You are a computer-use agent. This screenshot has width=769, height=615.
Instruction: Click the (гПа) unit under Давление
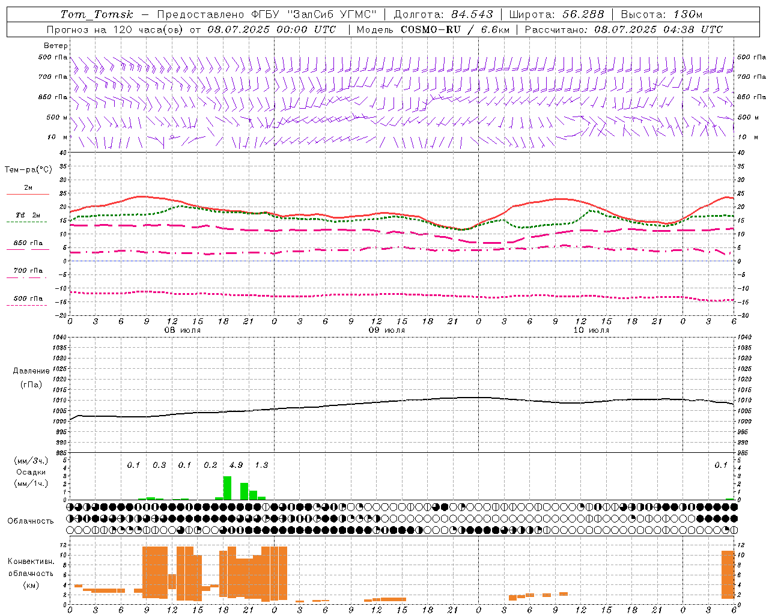(x=31, y=384)
